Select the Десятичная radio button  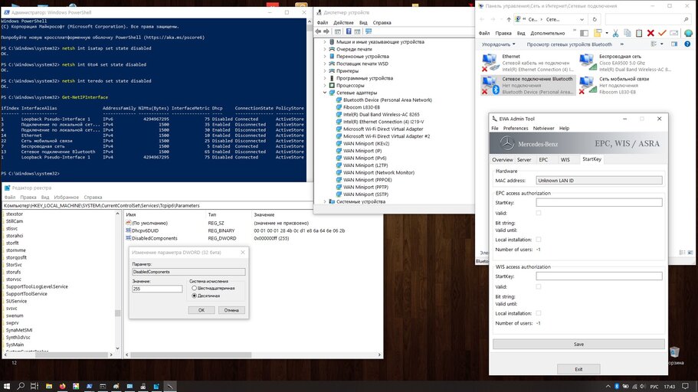pos(194,296)
